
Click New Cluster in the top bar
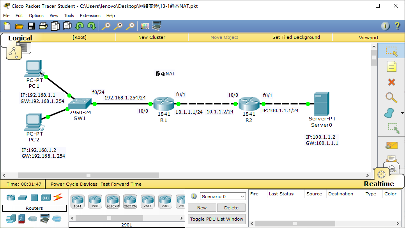click(152, 37)
